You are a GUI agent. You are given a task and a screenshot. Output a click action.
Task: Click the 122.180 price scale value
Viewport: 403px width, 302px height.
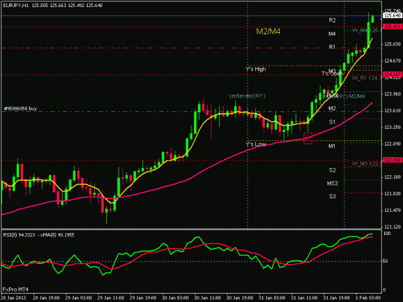(x=393, y=177)
